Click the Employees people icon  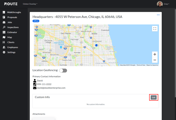pyautogui.click(x=4, y=47)
